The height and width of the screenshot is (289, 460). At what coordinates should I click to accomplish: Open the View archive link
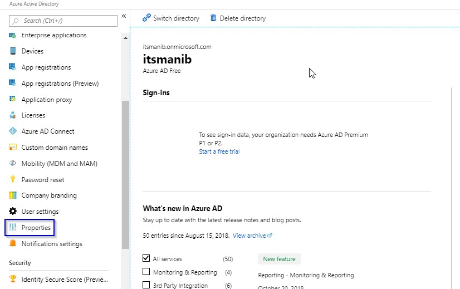click(249, 236)
